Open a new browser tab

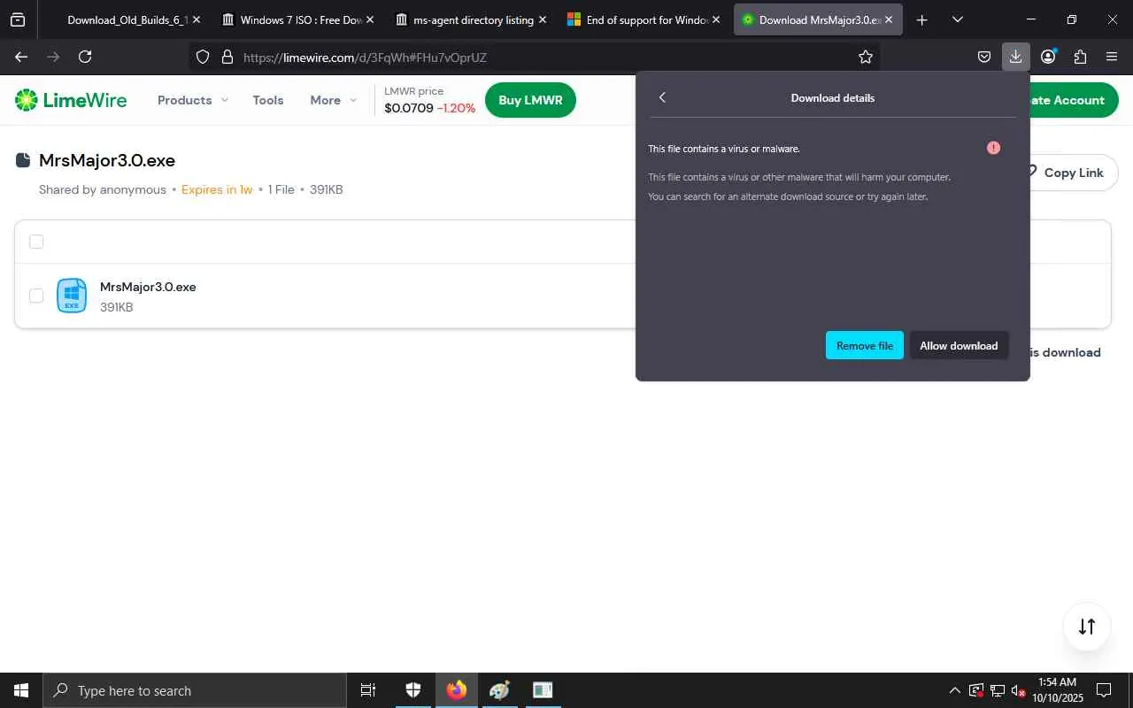point(922,19)
